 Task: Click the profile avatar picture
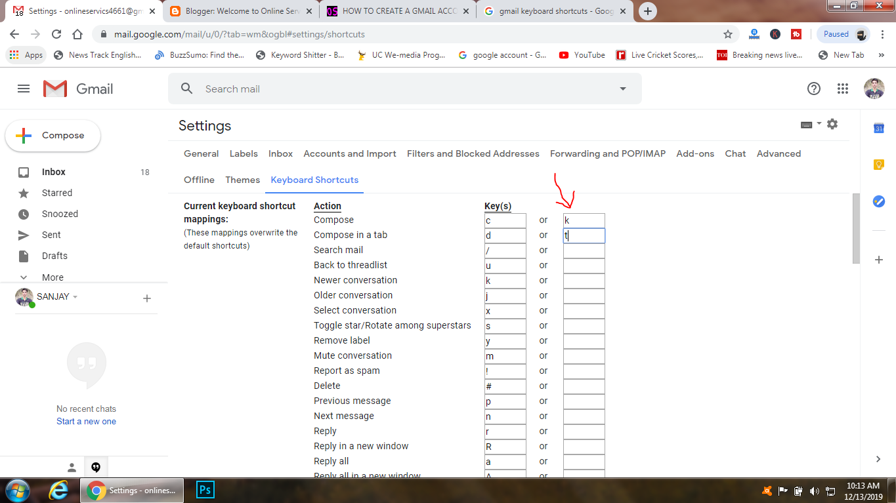coord(873,88)
